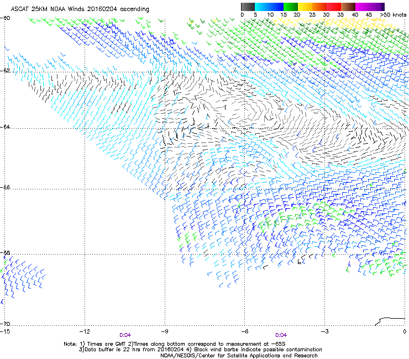
Task: Click the longitude label '-15'
Action: 5,331
